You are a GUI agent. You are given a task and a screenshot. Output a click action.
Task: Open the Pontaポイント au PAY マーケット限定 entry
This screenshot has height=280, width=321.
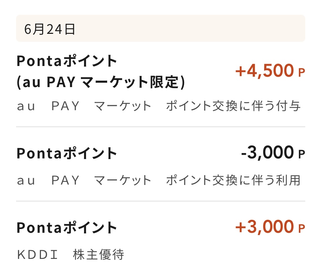click(x=161, y=84)
